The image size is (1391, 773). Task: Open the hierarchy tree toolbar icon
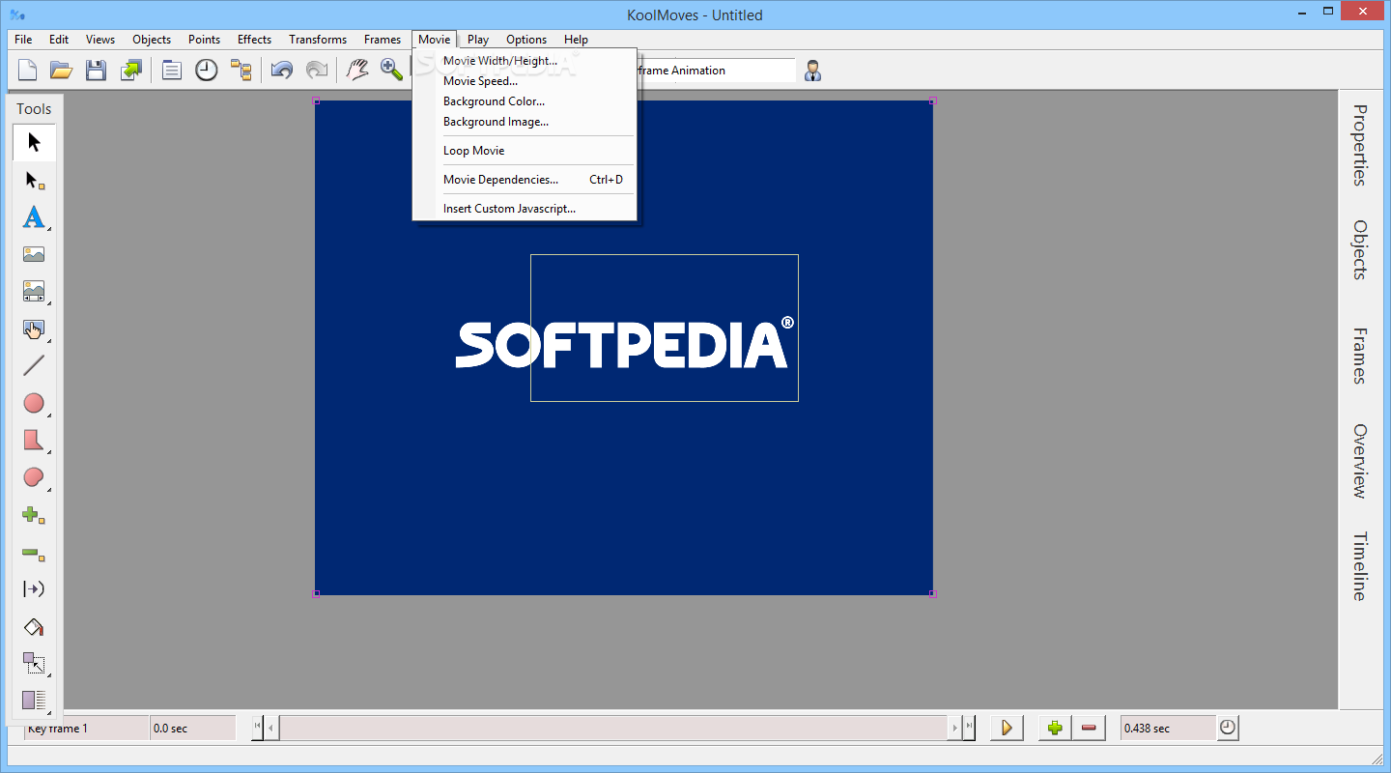(x=241, y=70)
